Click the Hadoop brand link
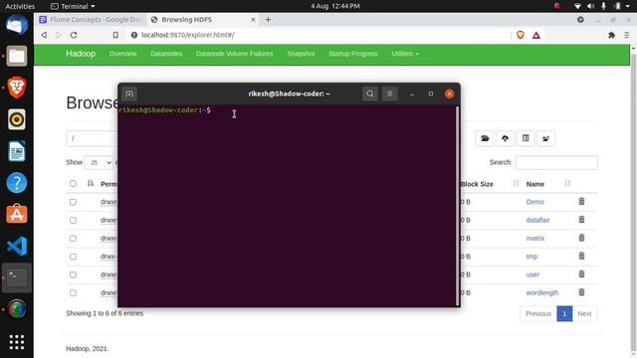Viewport: 637px width, 358px height. tap(81, 54)
